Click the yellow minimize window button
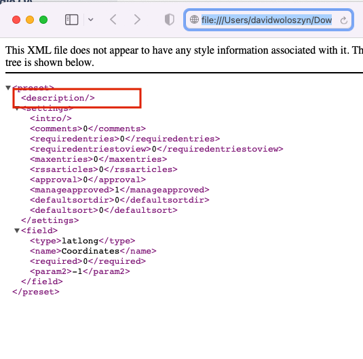363x359 pixels. click(x=30, y=20)
